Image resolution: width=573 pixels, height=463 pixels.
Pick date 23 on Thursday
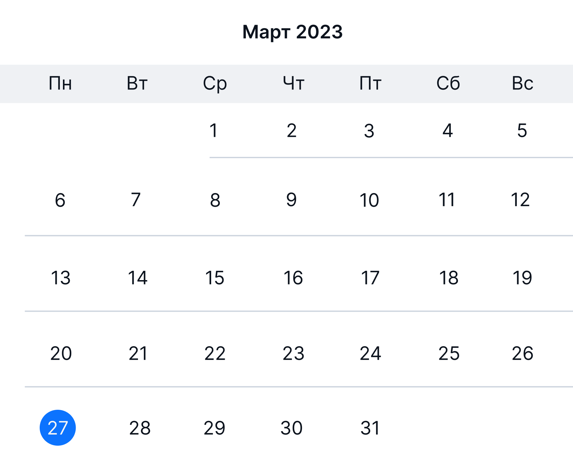pyautogui.click(x=293, y=353)
